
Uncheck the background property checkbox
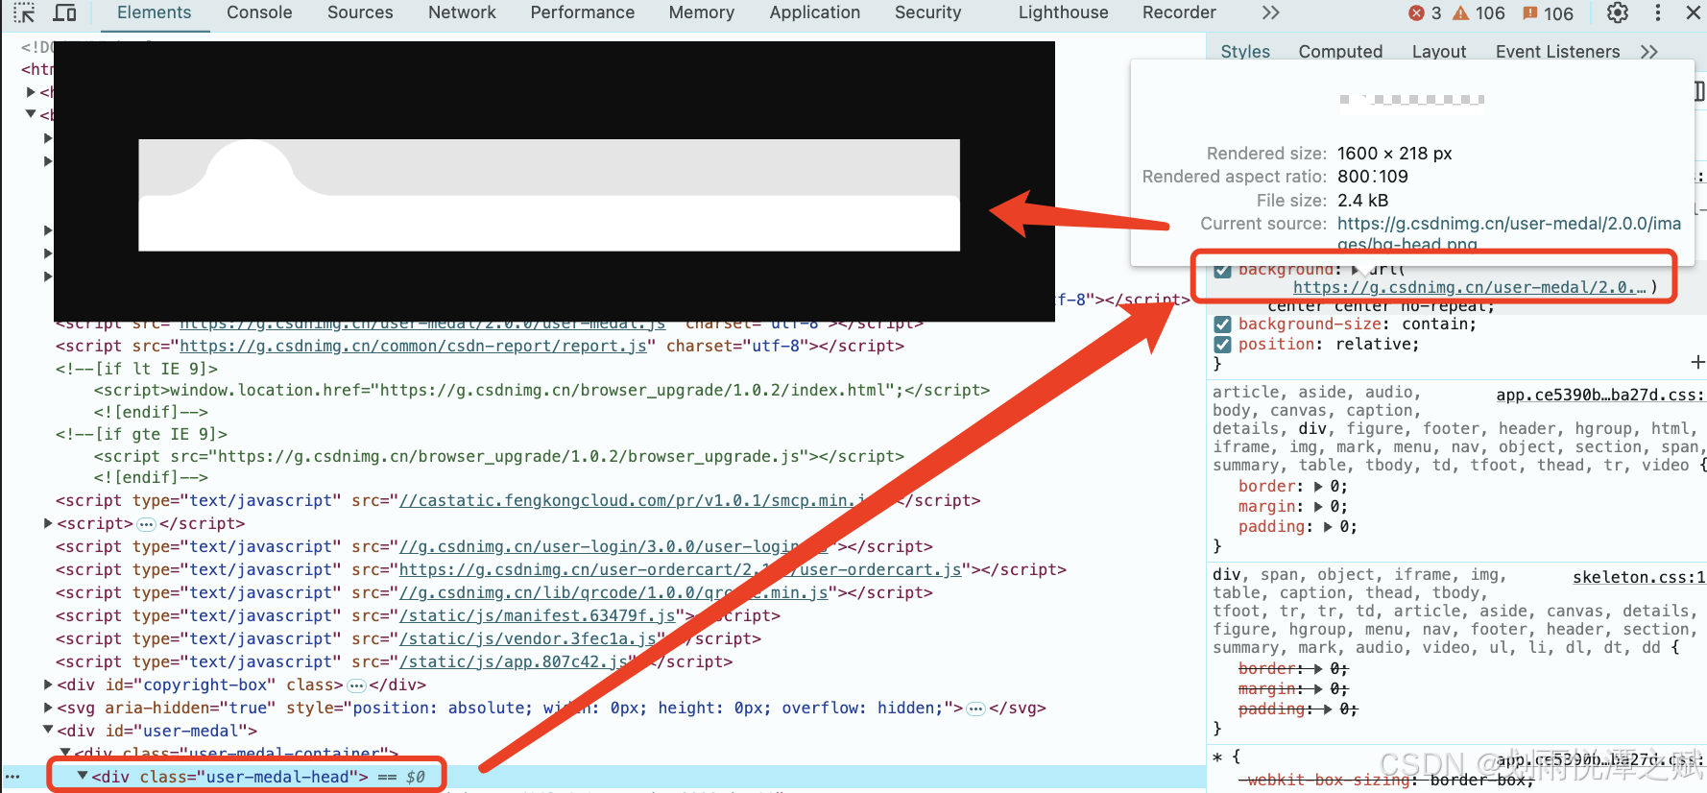pos(1222,270)
